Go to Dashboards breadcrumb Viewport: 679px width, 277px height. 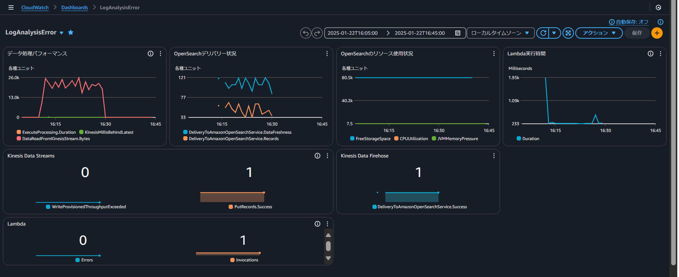[75, 7]
